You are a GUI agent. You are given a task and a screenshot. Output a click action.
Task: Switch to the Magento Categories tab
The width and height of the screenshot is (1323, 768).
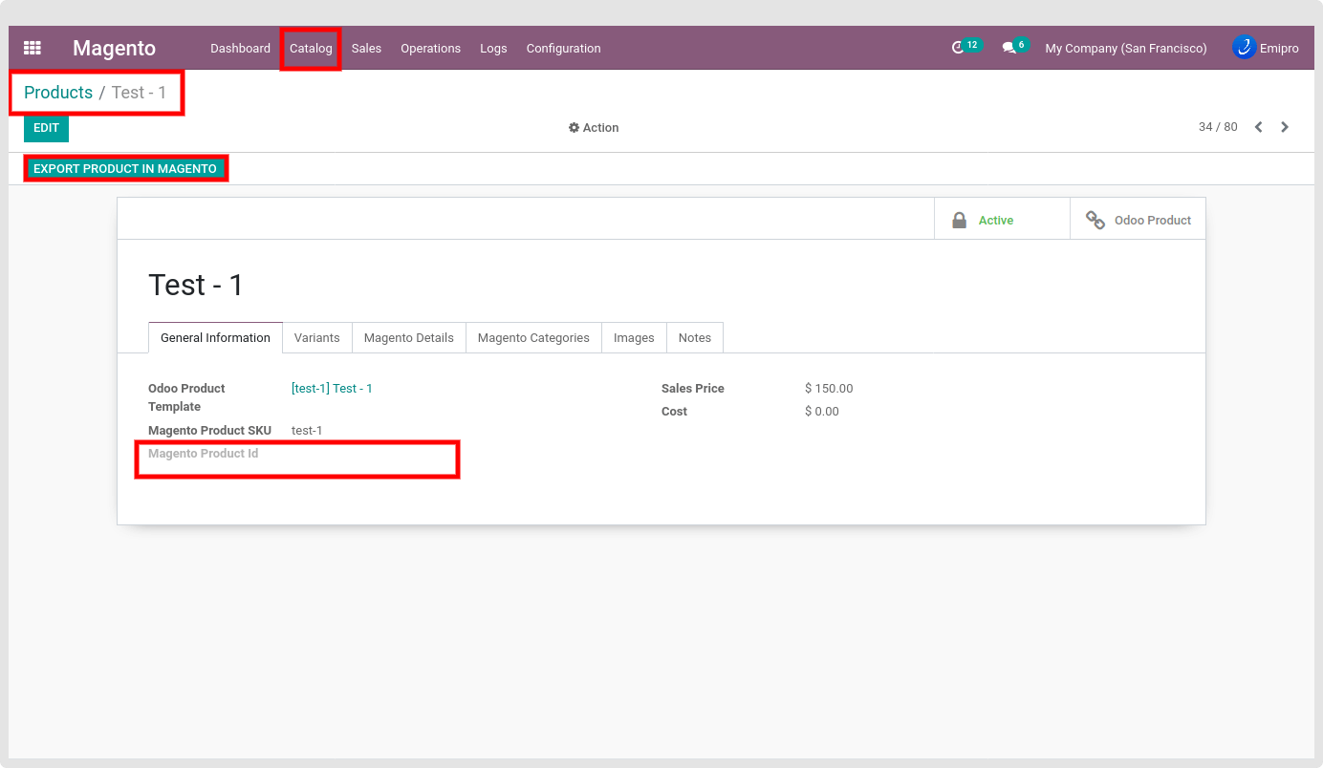[533, 337]
